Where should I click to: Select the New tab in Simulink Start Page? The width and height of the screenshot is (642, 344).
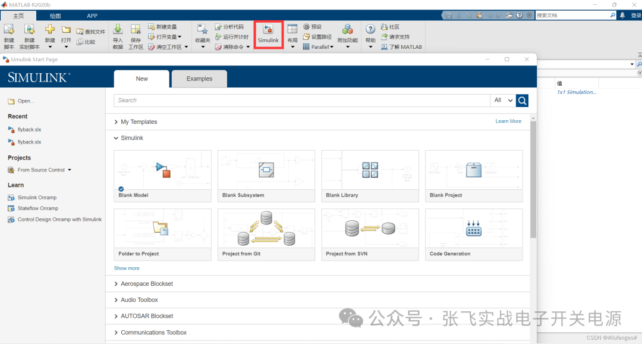(141, 79)
